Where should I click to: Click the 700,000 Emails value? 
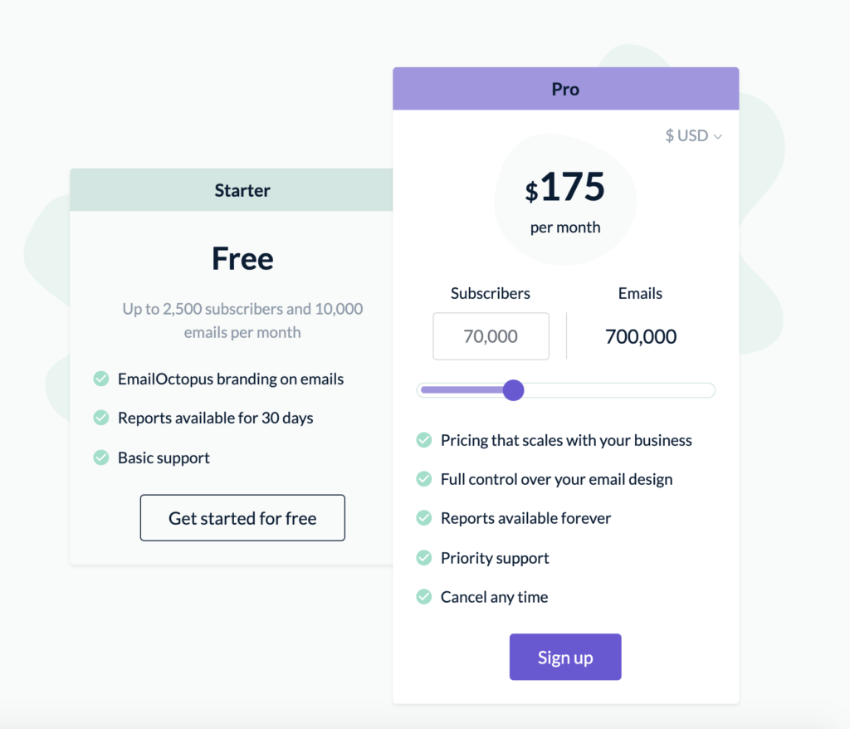click(x=640, y=336)
